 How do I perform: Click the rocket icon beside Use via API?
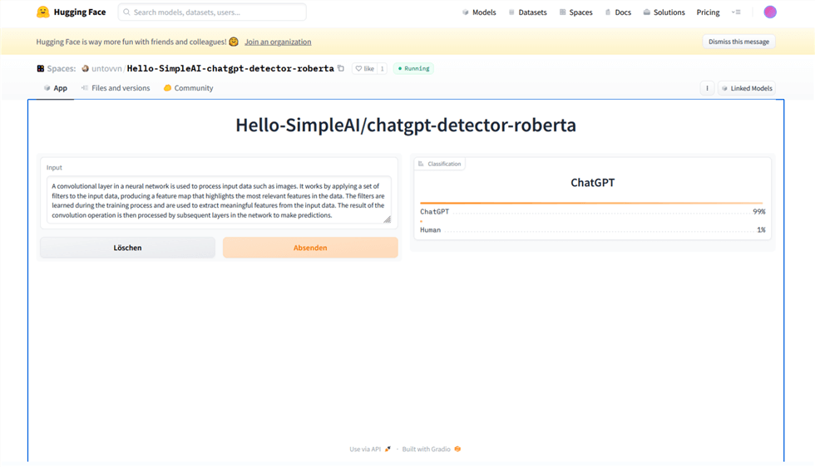click(x=388, y=449)
